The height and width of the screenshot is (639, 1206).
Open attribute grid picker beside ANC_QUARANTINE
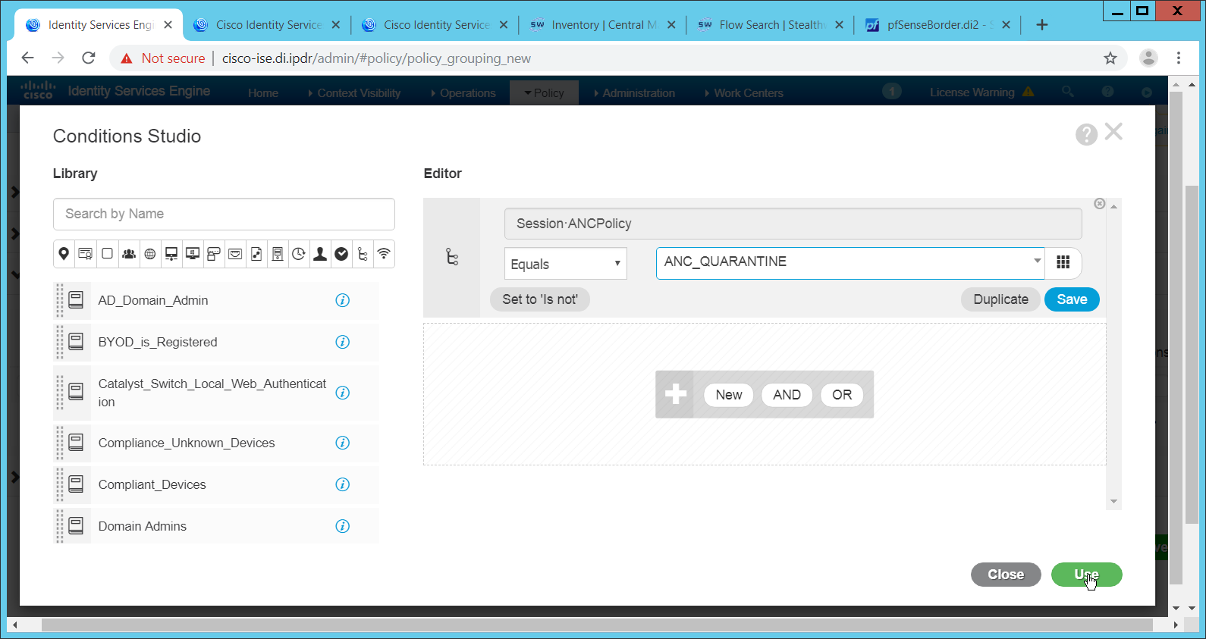1063,262
